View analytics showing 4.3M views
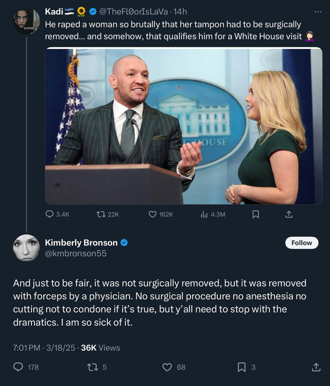The width and height of the screenshot is (330, 386). click(x=205, y=214)
